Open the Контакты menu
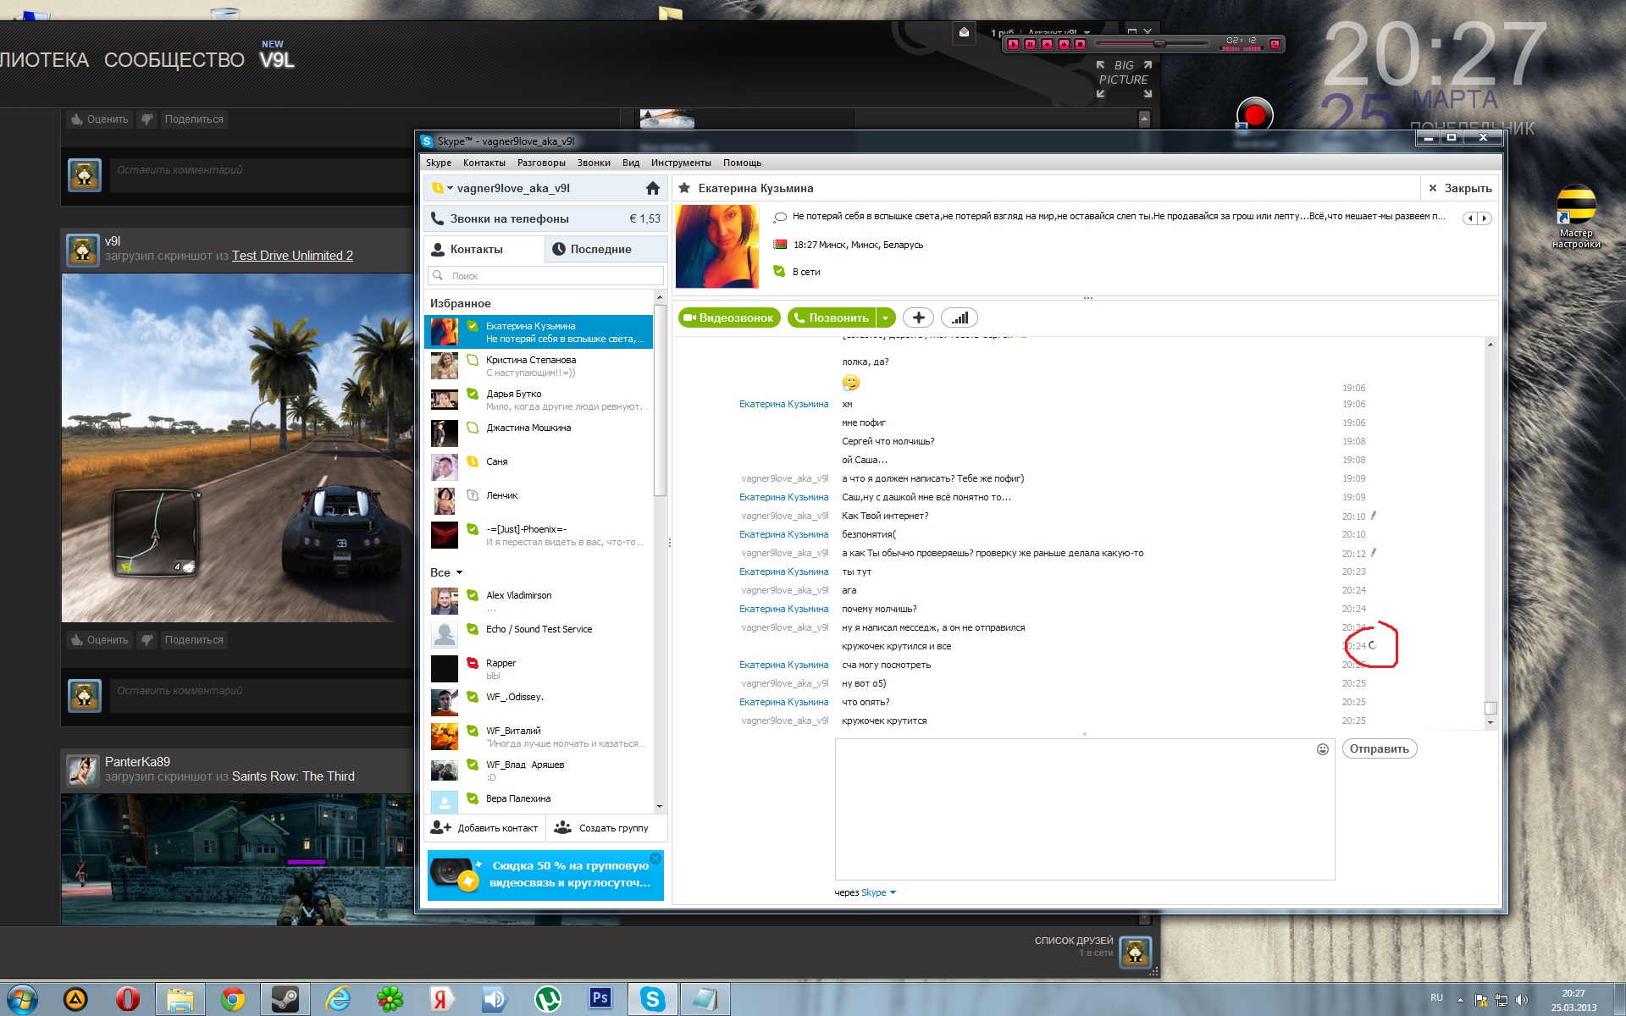Image resolution: width=1626 pixels, height=1016 pixels. (x=484, y=163)
